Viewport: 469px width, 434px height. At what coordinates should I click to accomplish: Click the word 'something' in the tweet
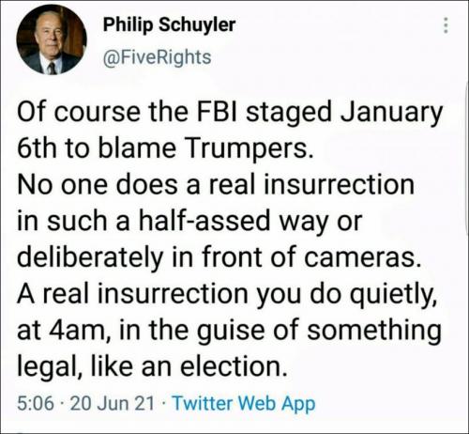point(374,331)
